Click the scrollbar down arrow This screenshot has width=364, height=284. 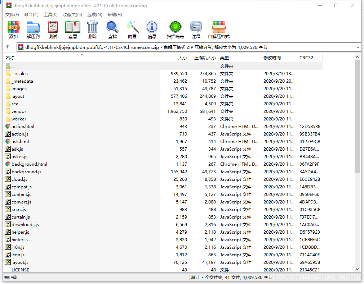tap(357, 269)
